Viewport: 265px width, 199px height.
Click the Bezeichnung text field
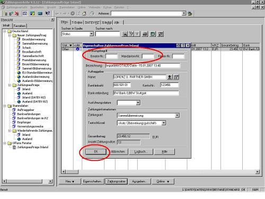point(143,66)
